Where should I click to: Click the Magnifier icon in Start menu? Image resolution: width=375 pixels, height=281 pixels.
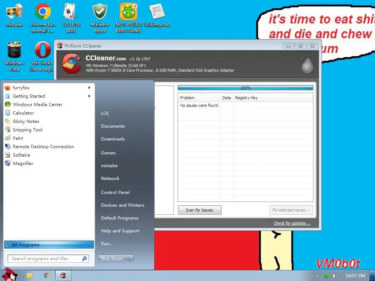[x=8, y=164]
